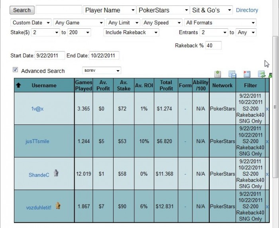Click the Start Date input field

[50, 55]
